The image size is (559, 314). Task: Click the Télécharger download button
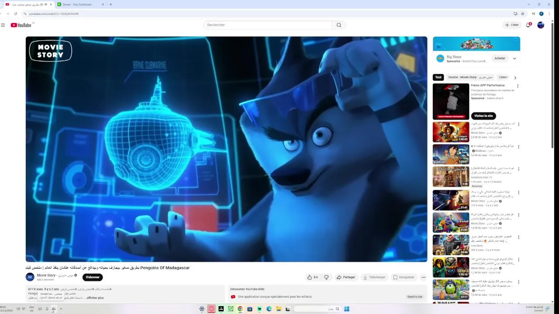pyautogui.click(x=374, y=277)
